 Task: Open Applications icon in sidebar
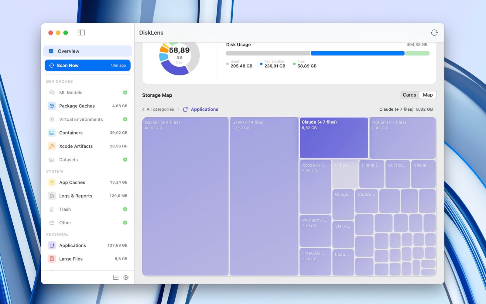coord(52,245)
